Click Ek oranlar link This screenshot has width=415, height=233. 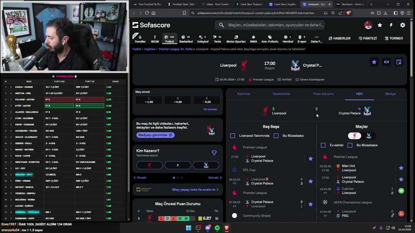click(x=210, y=109)
